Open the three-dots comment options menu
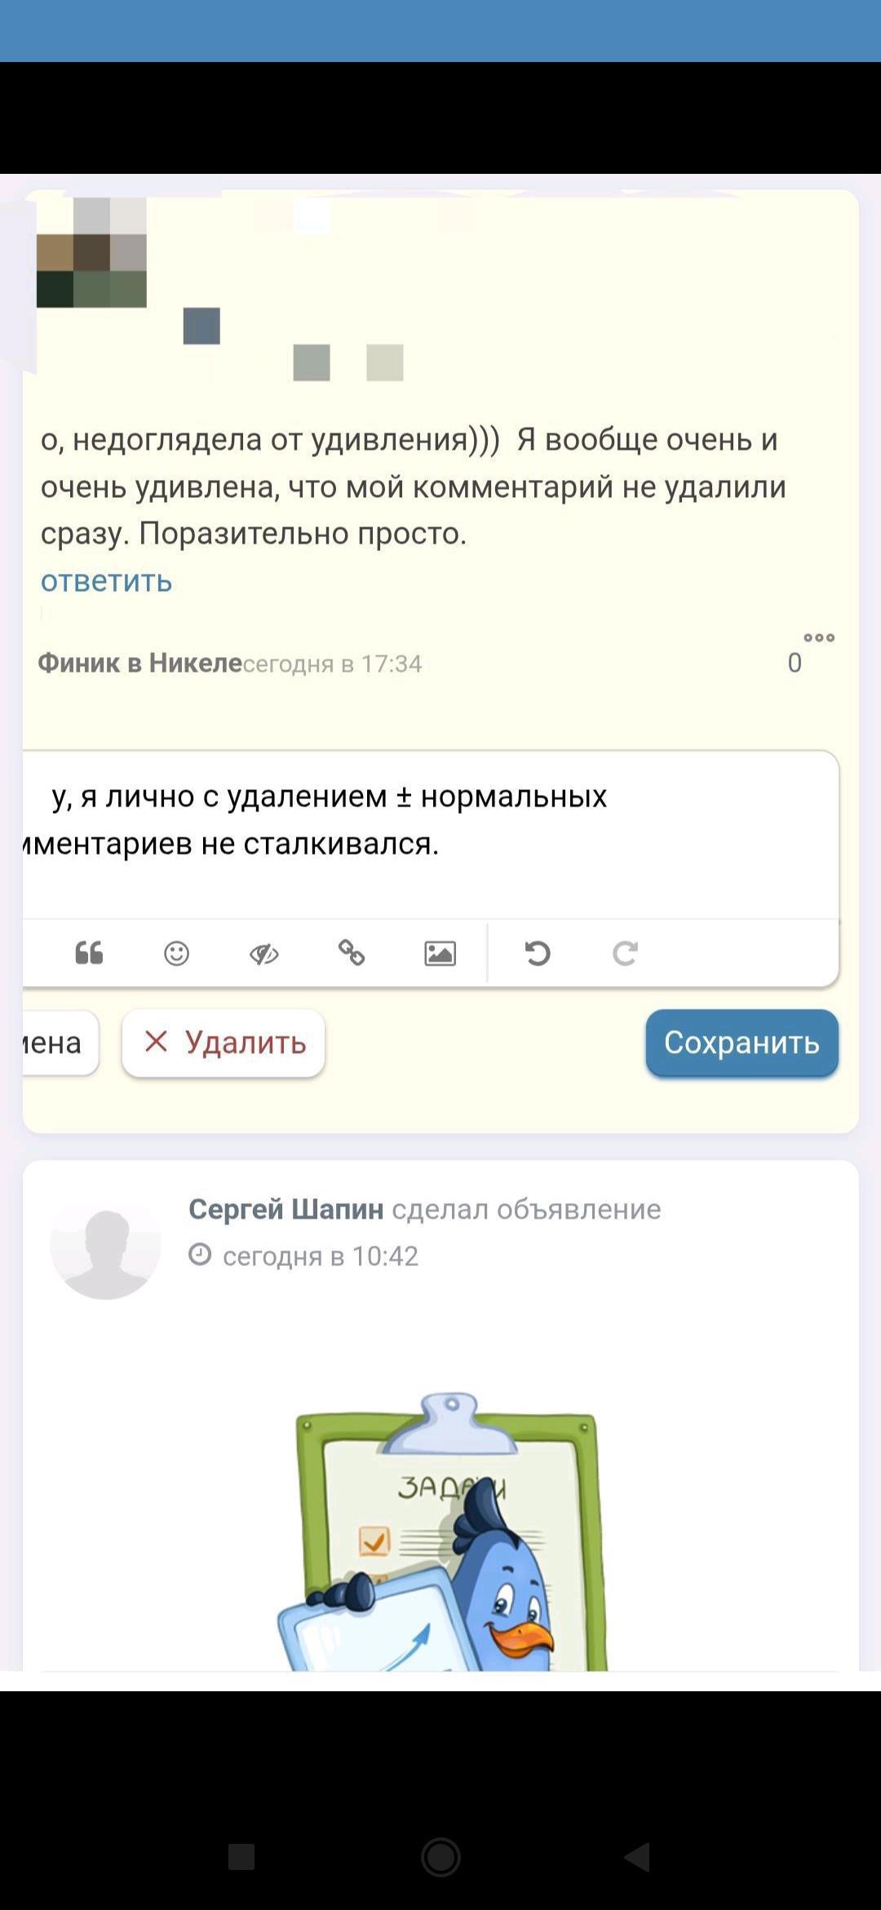Viewport: 881px width, 1910px height. (819, 637)
